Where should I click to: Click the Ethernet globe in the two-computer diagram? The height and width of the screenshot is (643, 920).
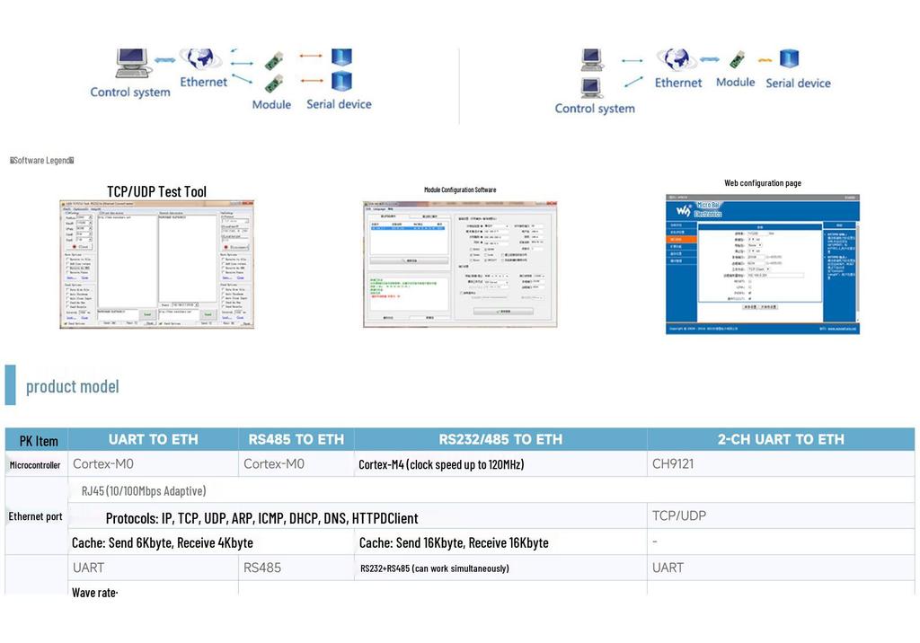677,59
